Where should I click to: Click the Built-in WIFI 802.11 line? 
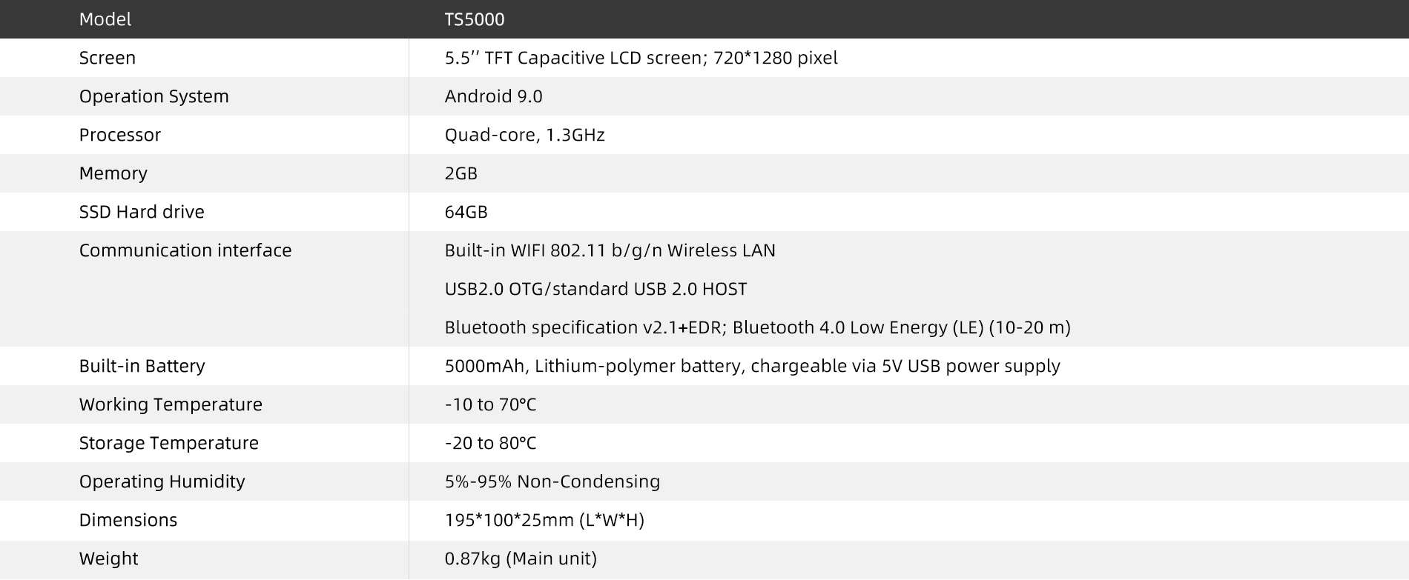(610, 250)
